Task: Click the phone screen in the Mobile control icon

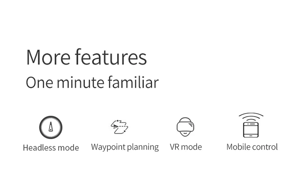Action: 251,129
